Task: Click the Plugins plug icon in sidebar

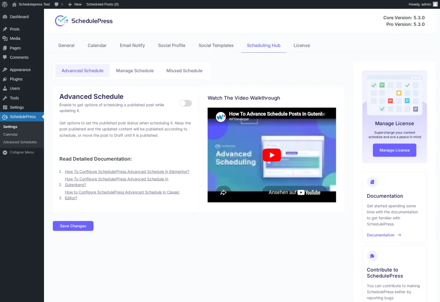Action: click(x=5, y=79)
